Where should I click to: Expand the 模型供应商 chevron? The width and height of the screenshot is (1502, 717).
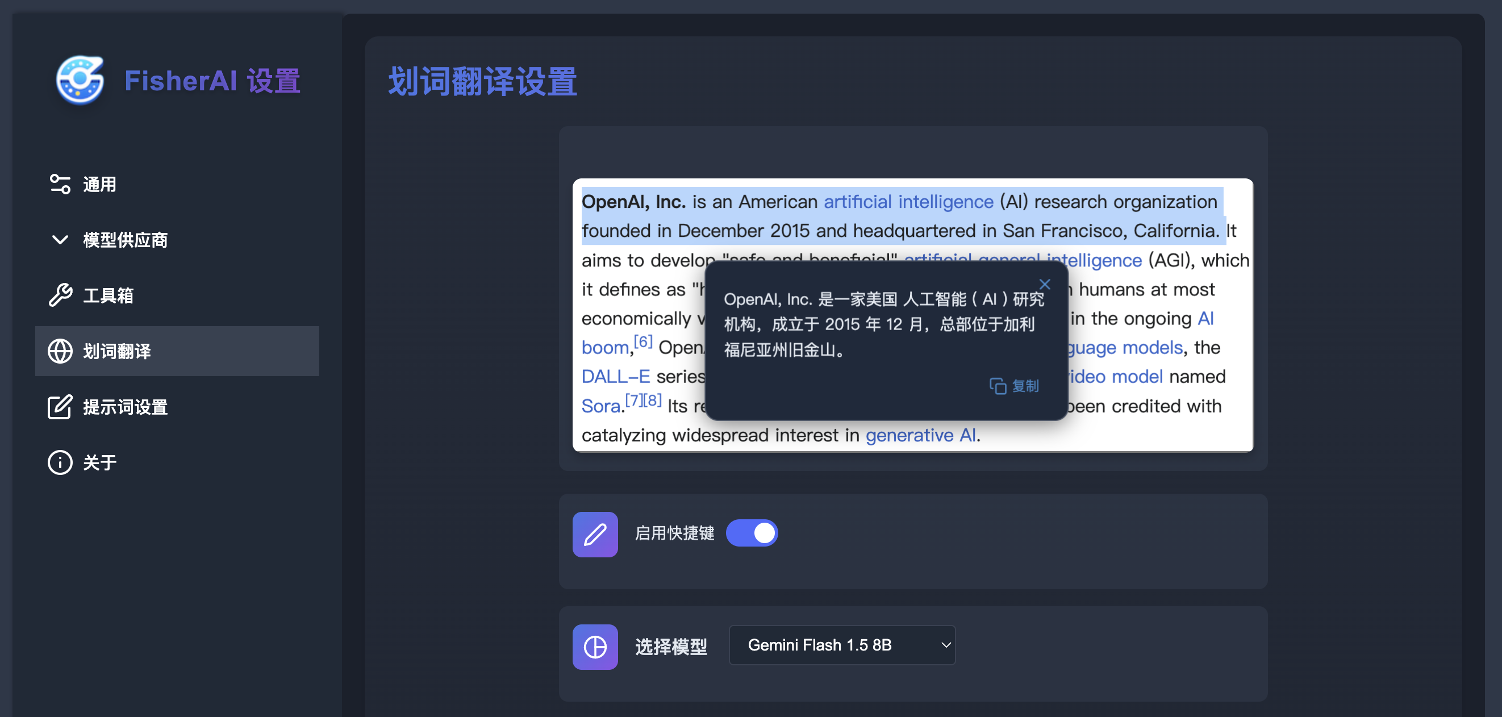(60, 240)
